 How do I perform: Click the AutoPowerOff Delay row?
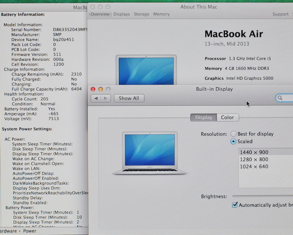33,174
